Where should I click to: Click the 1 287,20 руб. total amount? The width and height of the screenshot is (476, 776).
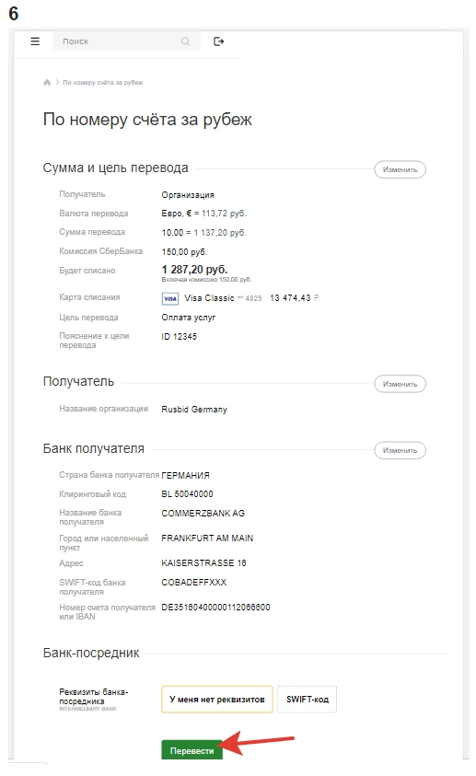[x=194, y=269]
